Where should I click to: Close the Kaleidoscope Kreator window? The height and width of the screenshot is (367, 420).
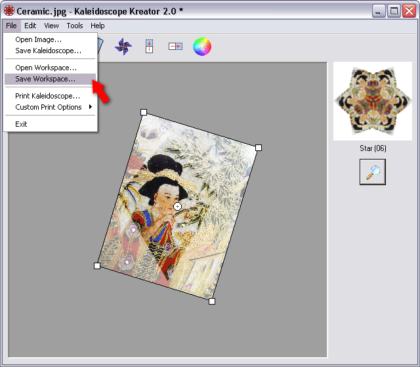(409, 11)
